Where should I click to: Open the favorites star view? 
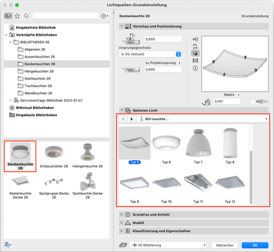point(17,16)
